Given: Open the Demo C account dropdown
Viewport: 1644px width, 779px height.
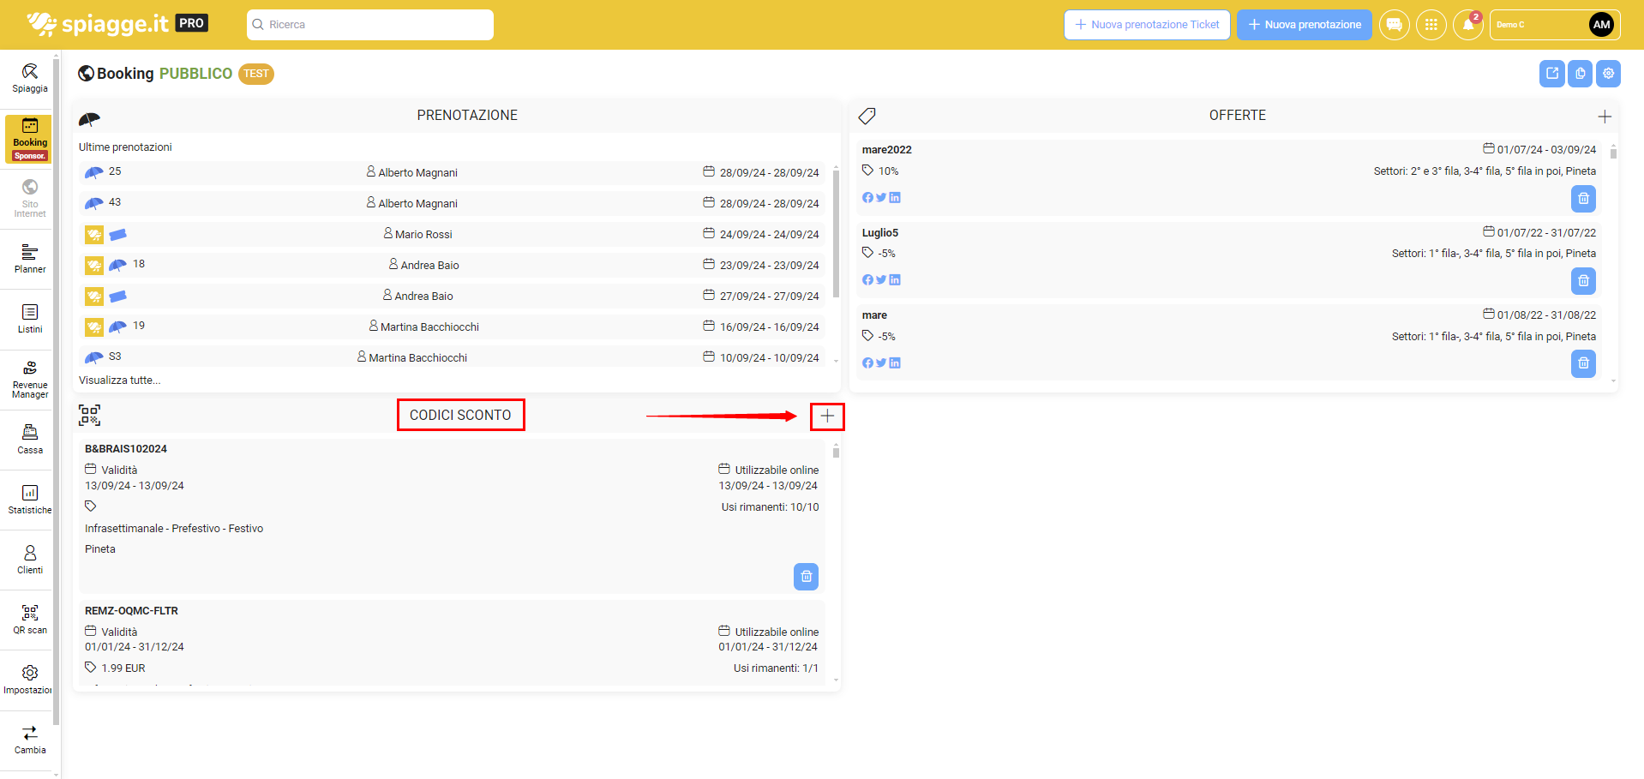Looking at the screenshot, I should 1554,25.
